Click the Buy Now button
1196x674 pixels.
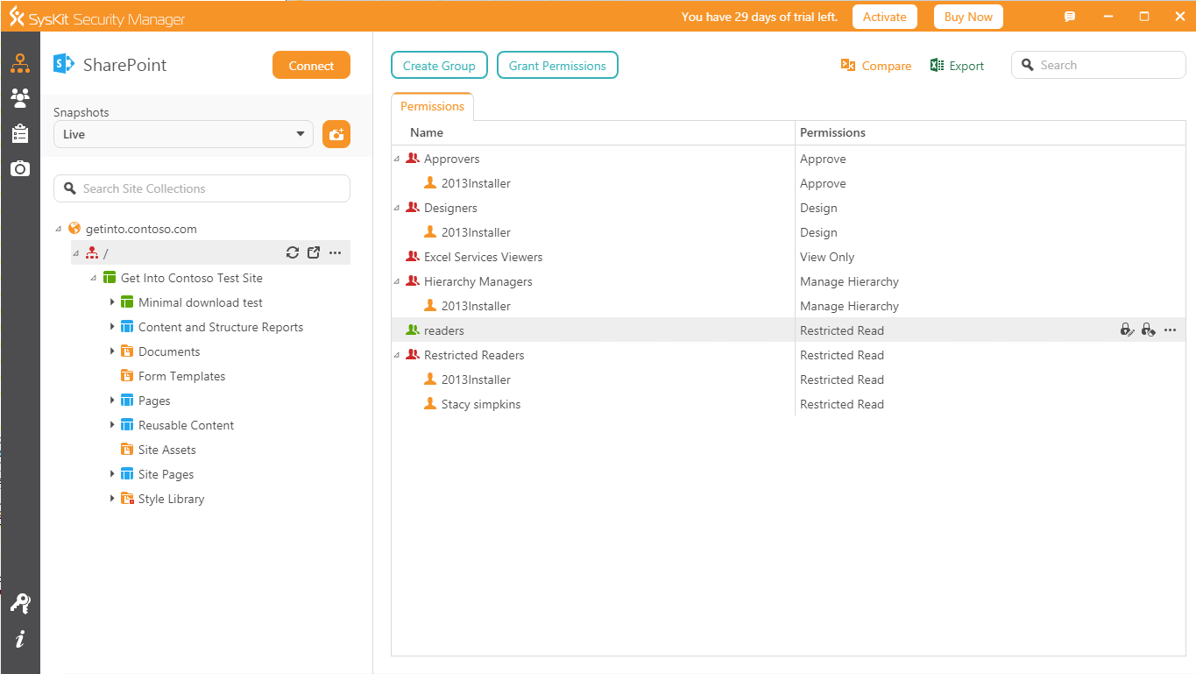click(968, 17)
